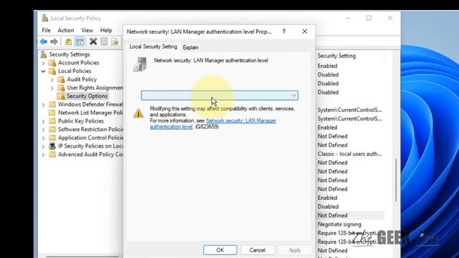Expand Software Restriction Policies node
The width and height of the screenshot is (459, 258).
click(43, 129)
